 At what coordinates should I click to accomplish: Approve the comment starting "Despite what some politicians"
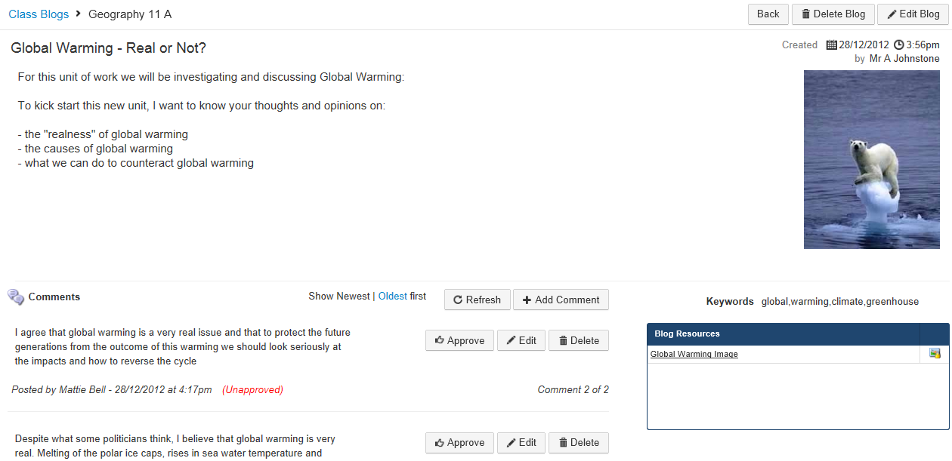point(459,443)
